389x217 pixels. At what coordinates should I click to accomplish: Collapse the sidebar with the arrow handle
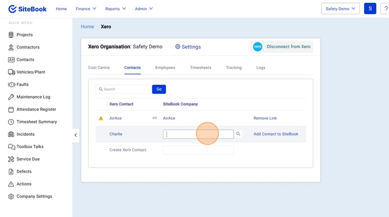coord(76,135)
